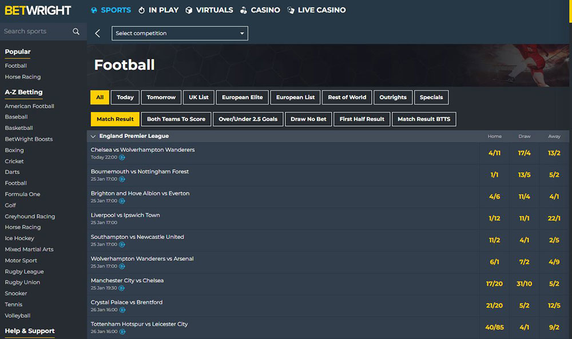Image resolution: width=572 pixels, height=339 pixels.
Task: Click the BetWright logo
Action: click(38, 10)
